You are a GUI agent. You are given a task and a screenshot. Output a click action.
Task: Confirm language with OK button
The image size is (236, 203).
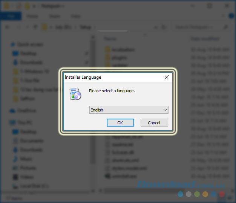120,123
